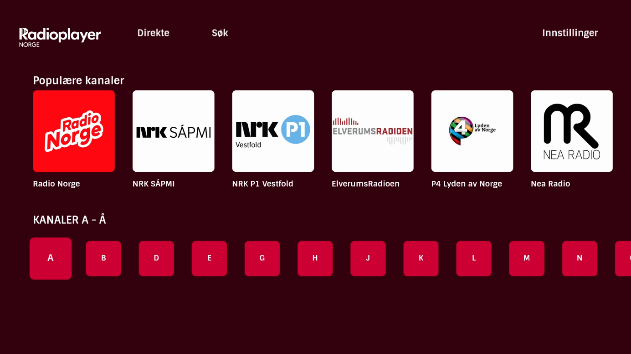This screenshot has height=354, width=631.
Task: Click the 'P4 Lyden av Norge' caption
Action: [x=467, y=184]
